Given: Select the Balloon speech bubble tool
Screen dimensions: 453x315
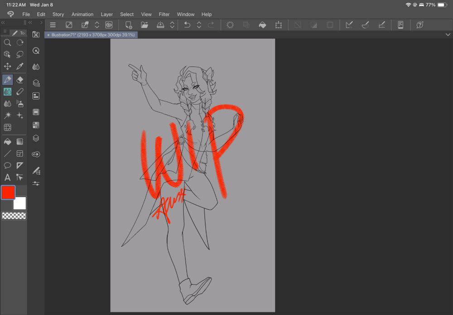Looking at the screenshot, I should click(x=8, y=165).
